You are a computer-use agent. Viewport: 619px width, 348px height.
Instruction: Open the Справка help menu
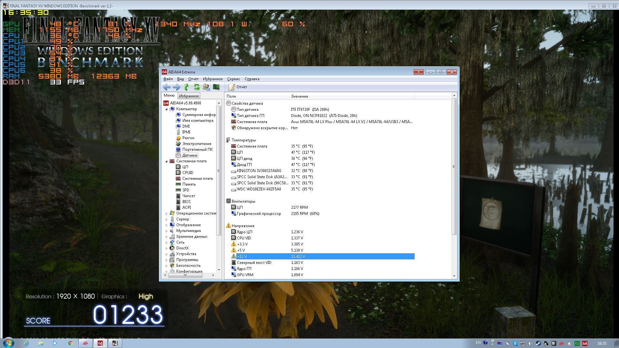[x=252, y=79]
